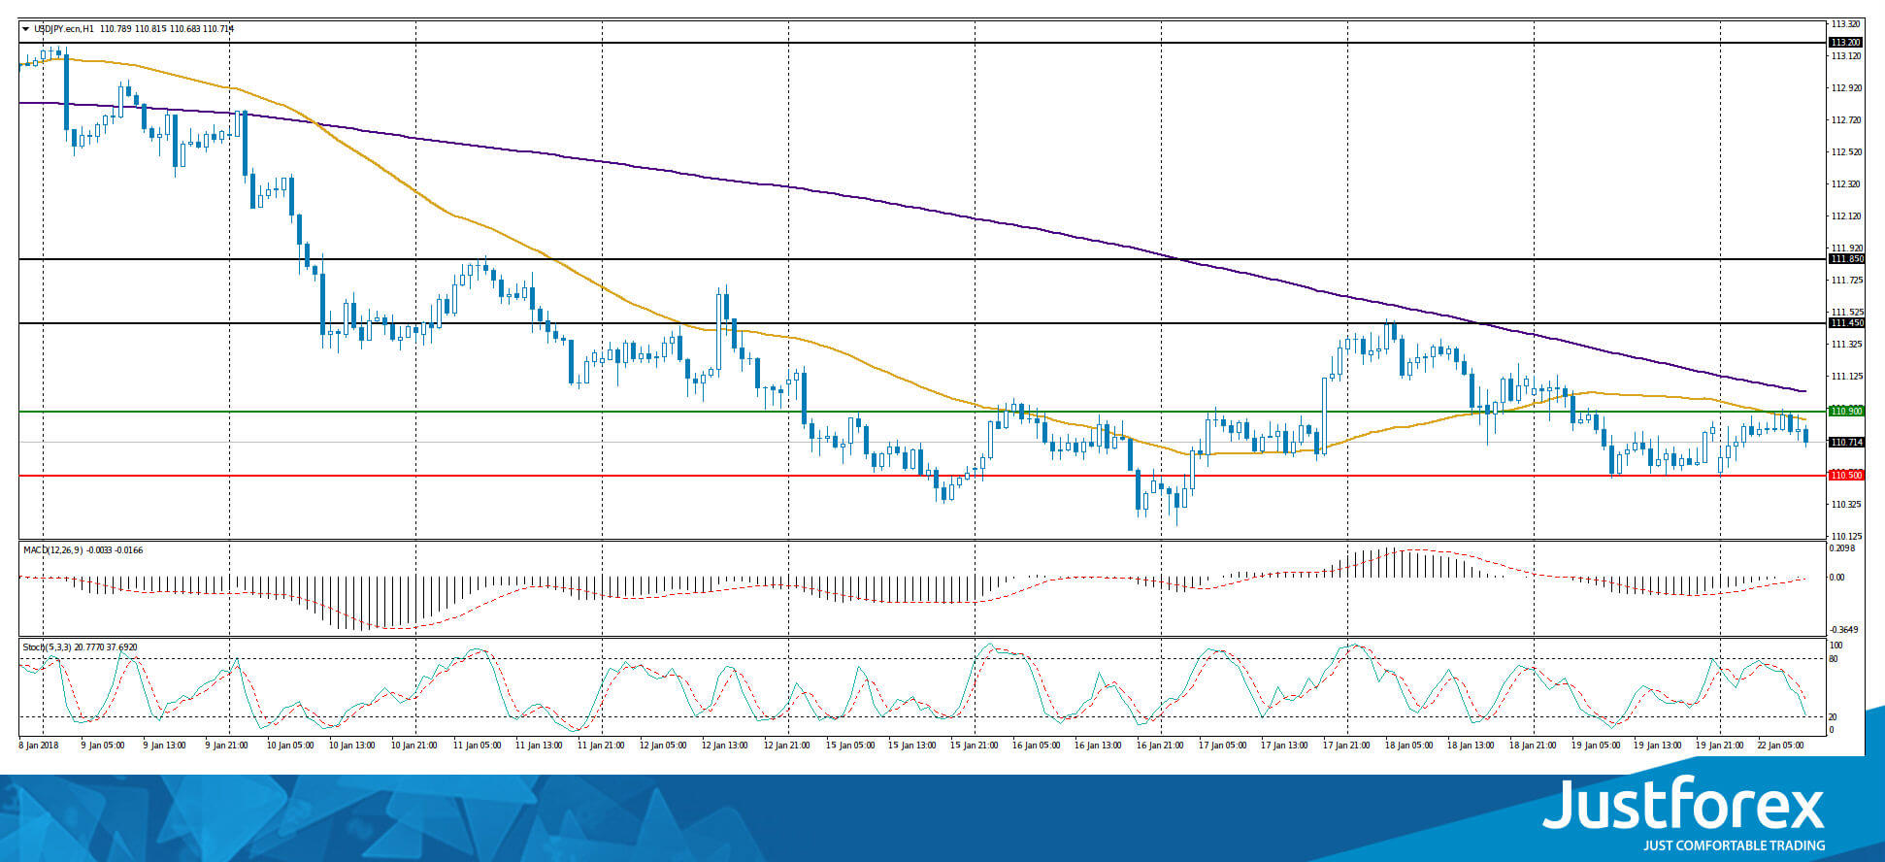1885x862 pixels.
Task: Click the 18 Jan 13:00 time label
Action: click(1470, 746)
